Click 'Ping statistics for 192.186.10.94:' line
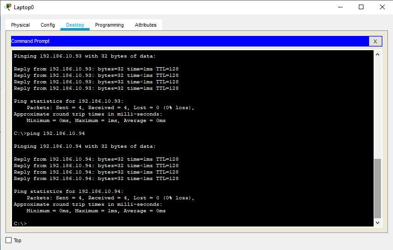 69,191
